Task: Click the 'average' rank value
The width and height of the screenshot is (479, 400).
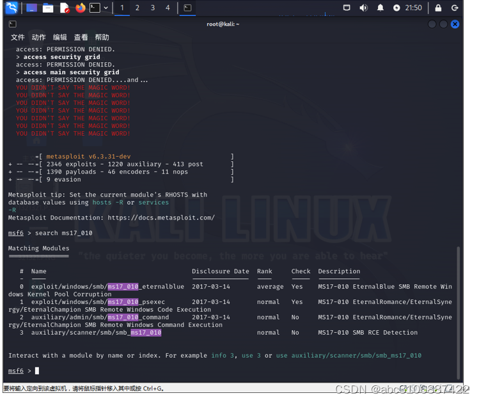Action: (x=270, y=287)
